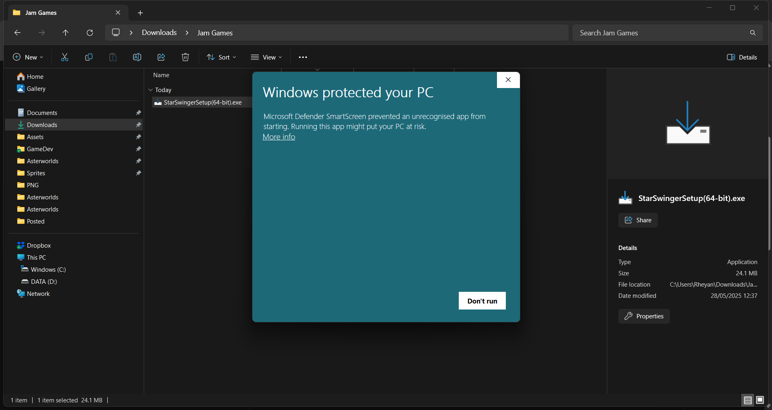Close the Jam Games tab

[x=118, y=12]
